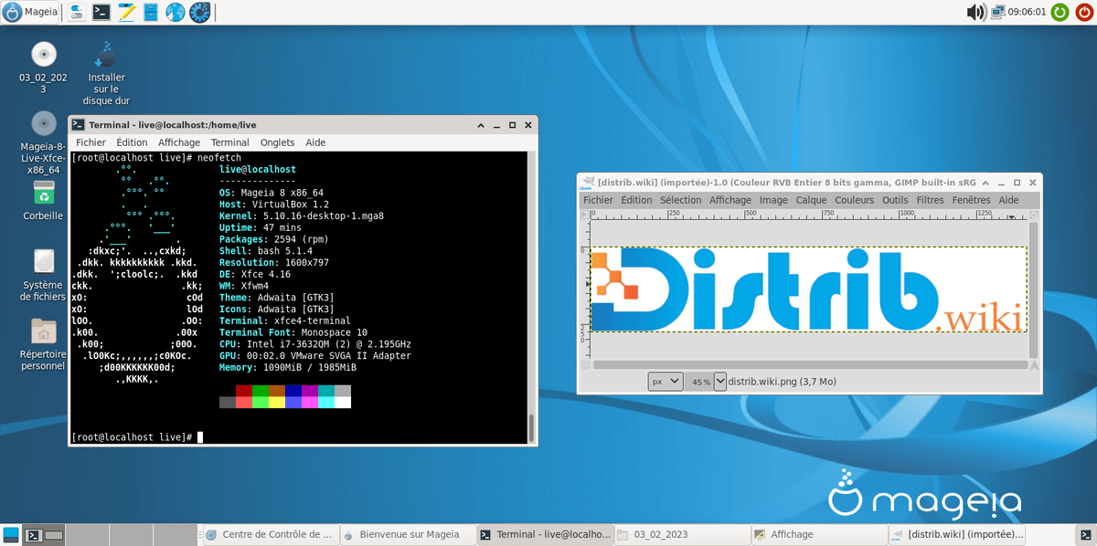The width and height of the screenshot is (1097, 546).
Task: Switch to Bienvenue sur Mageia taskbar window
Action: click(x=407, y=535)
